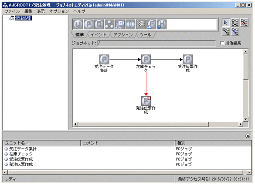The width and height of the screenshot is (255, 185).
Task: Select the 受注伝票作成 row in unit list
Action: coord(127,159)
